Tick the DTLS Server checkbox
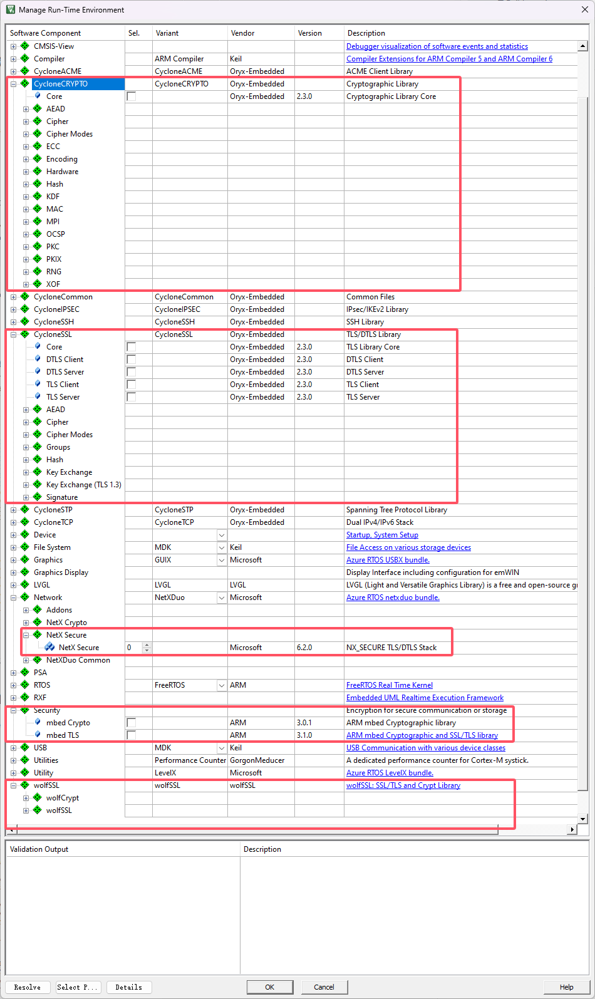This screenshot has width=595, height=999. [x=132, y=372]
